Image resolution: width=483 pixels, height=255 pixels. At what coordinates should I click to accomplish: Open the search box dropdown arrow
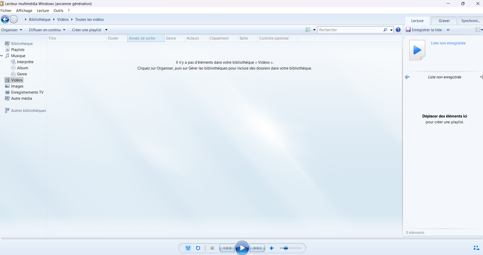(x=391, y=30)
